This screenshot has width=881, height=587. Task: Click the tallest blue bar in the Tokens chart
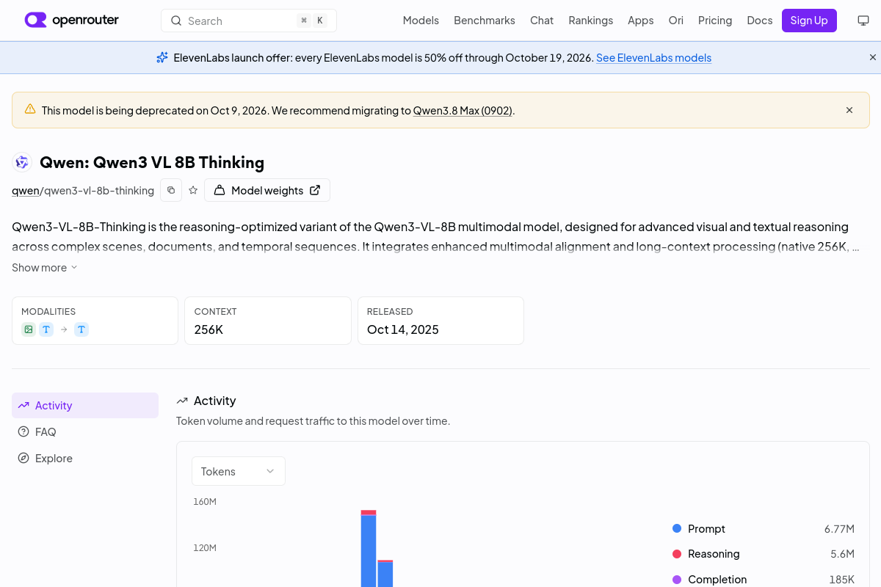[x=369, y=550]
